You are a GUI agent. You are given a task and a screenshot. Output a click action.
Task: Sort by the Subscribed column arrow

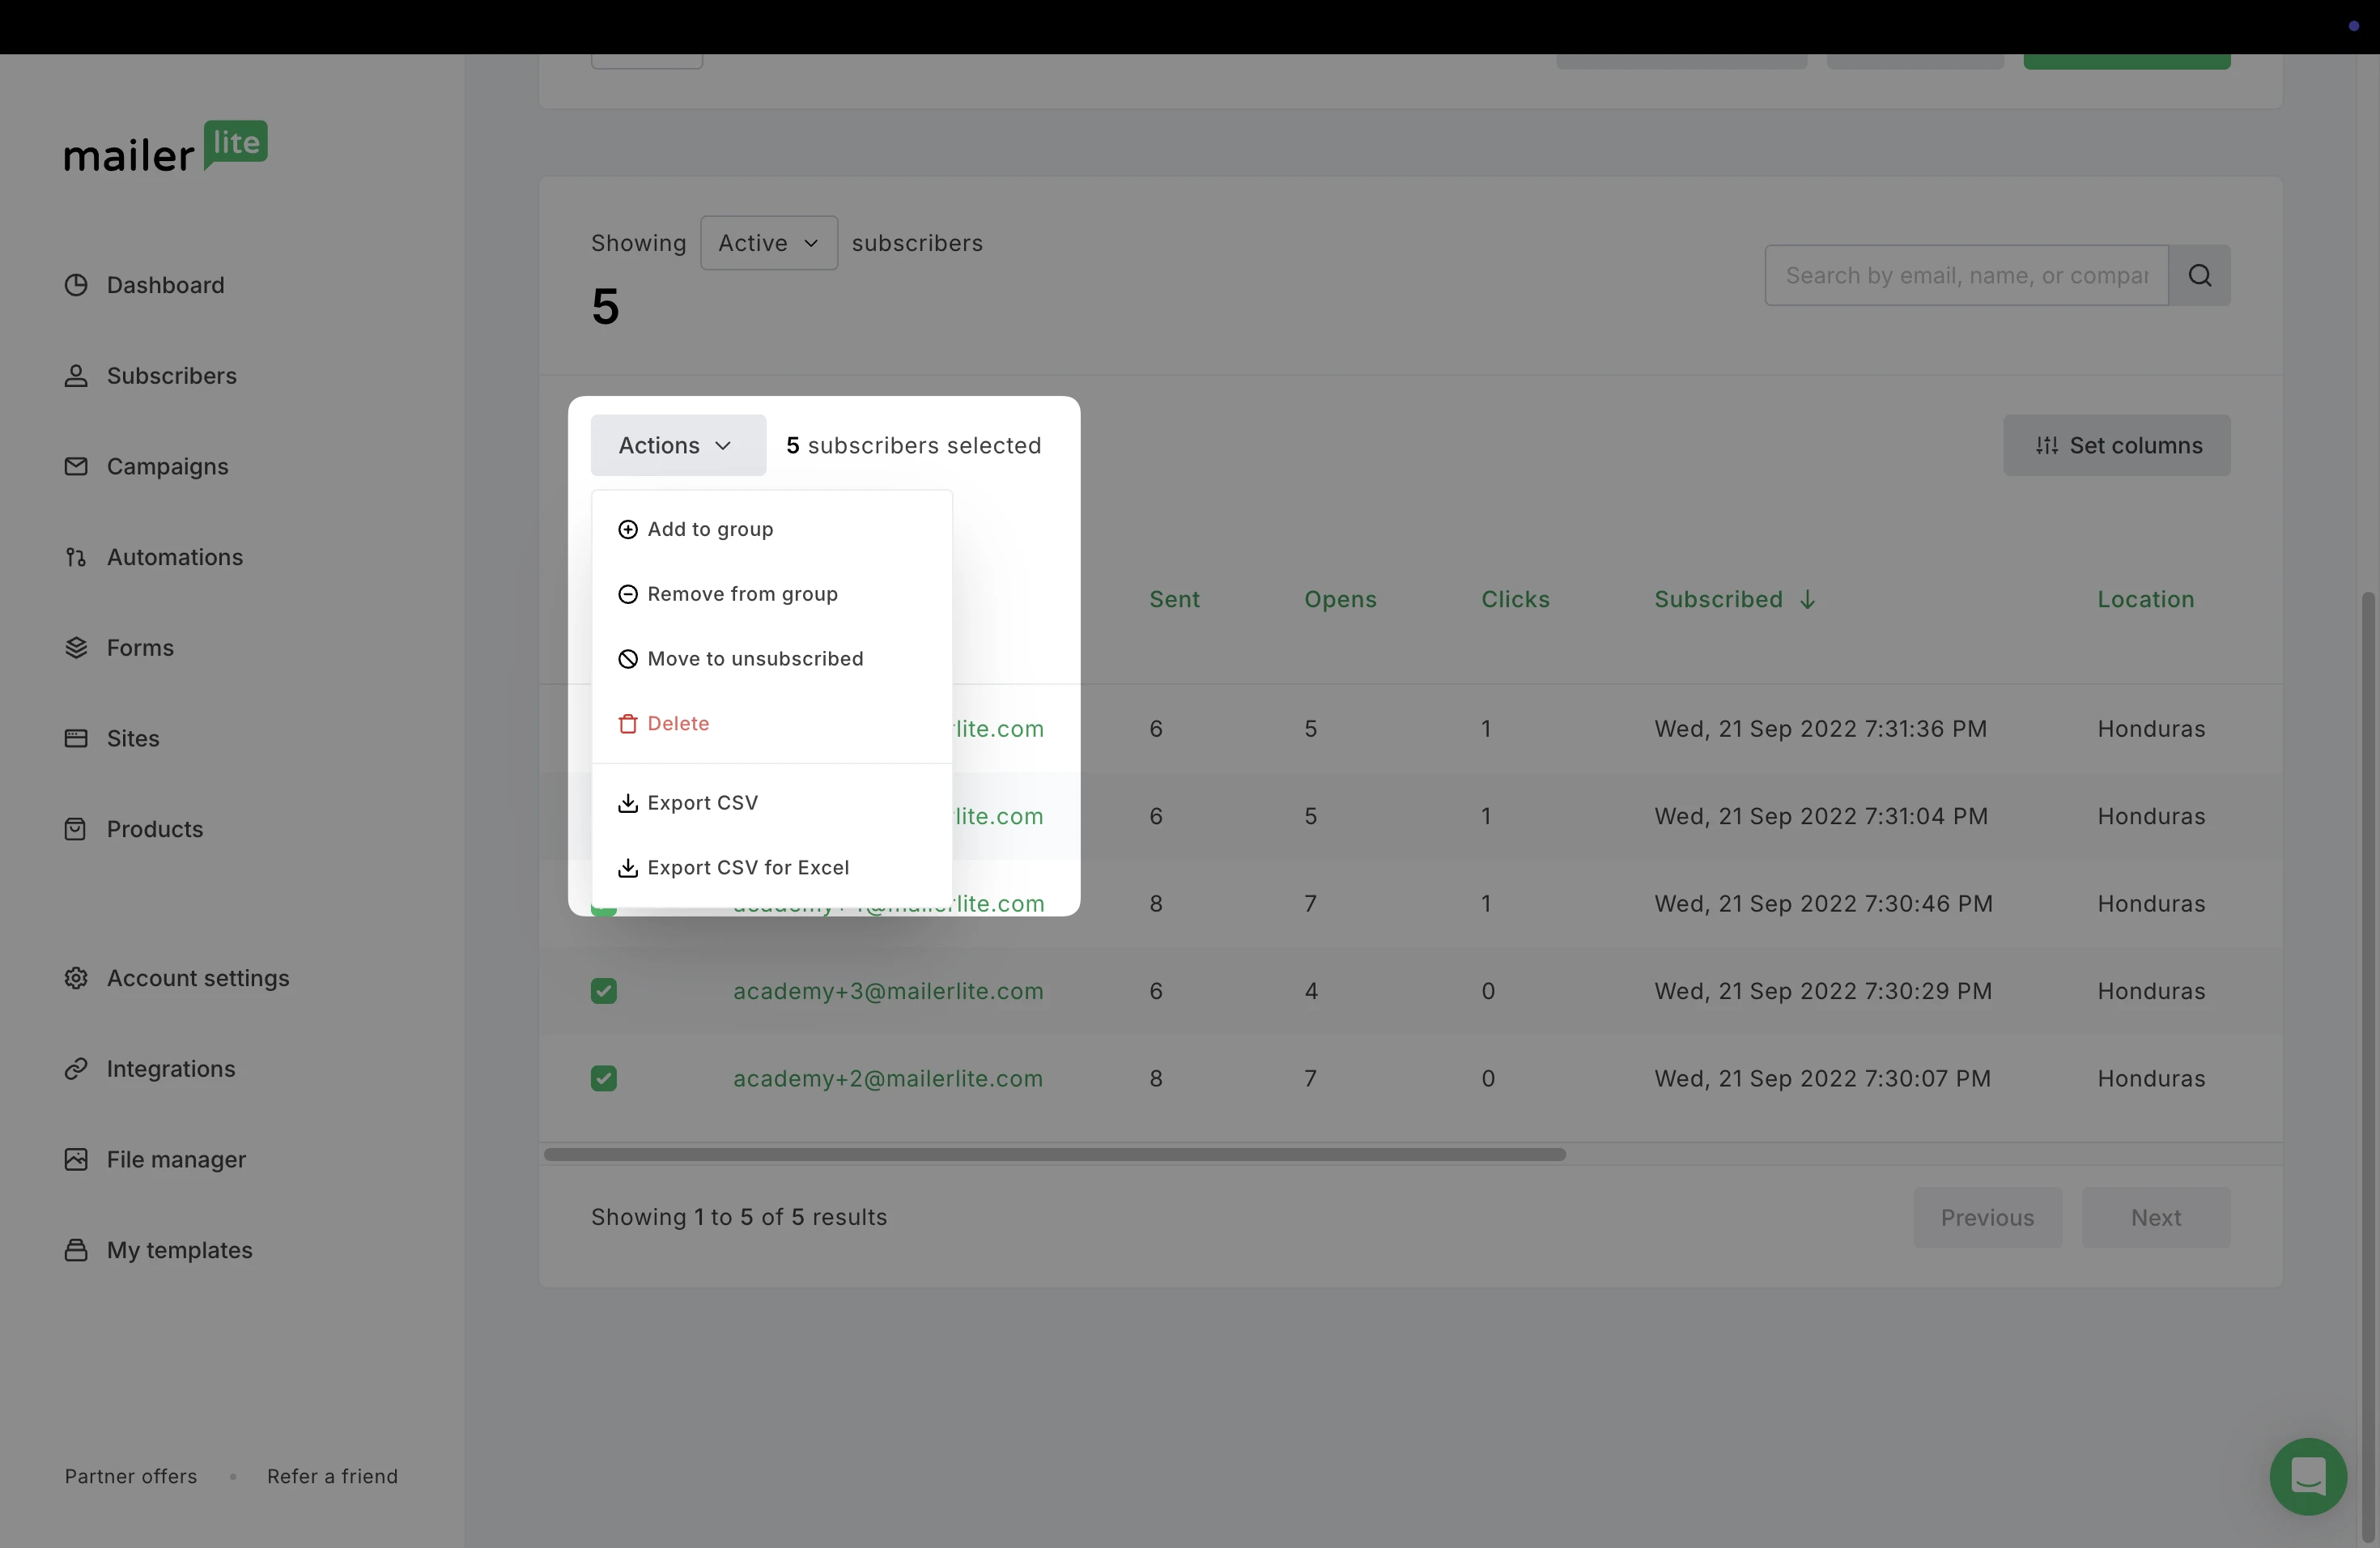coord(1807,600)
